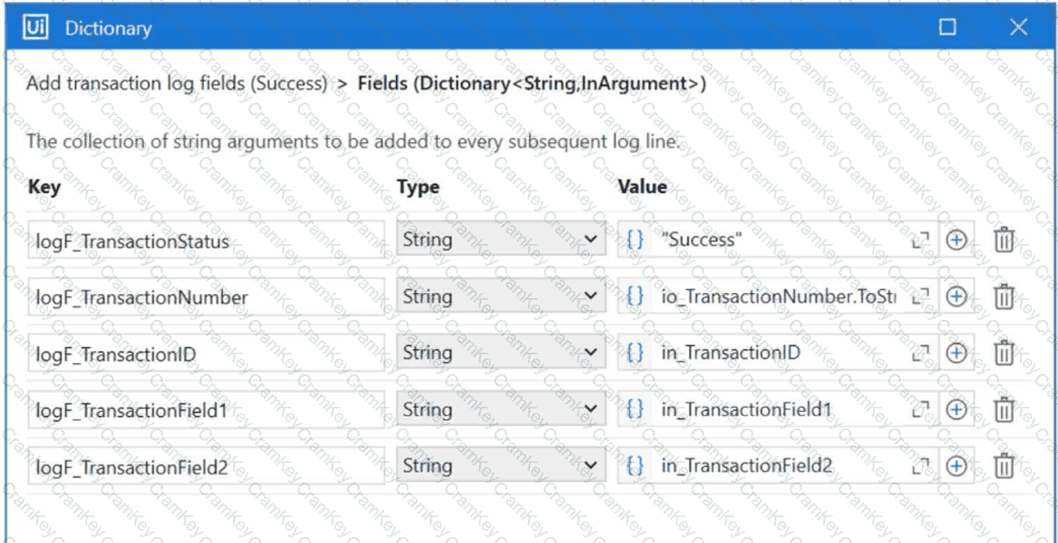Expand the Type combo box for logF_TransactionField2
Viewport: 1058px width, 543px height.
click(501, 466)
